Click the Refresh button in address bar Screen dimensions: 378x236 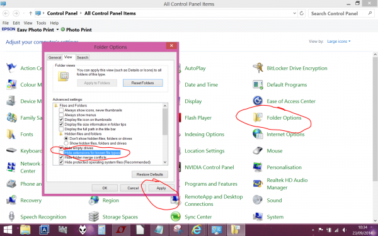pyautogui.click(x=302, y=13)
